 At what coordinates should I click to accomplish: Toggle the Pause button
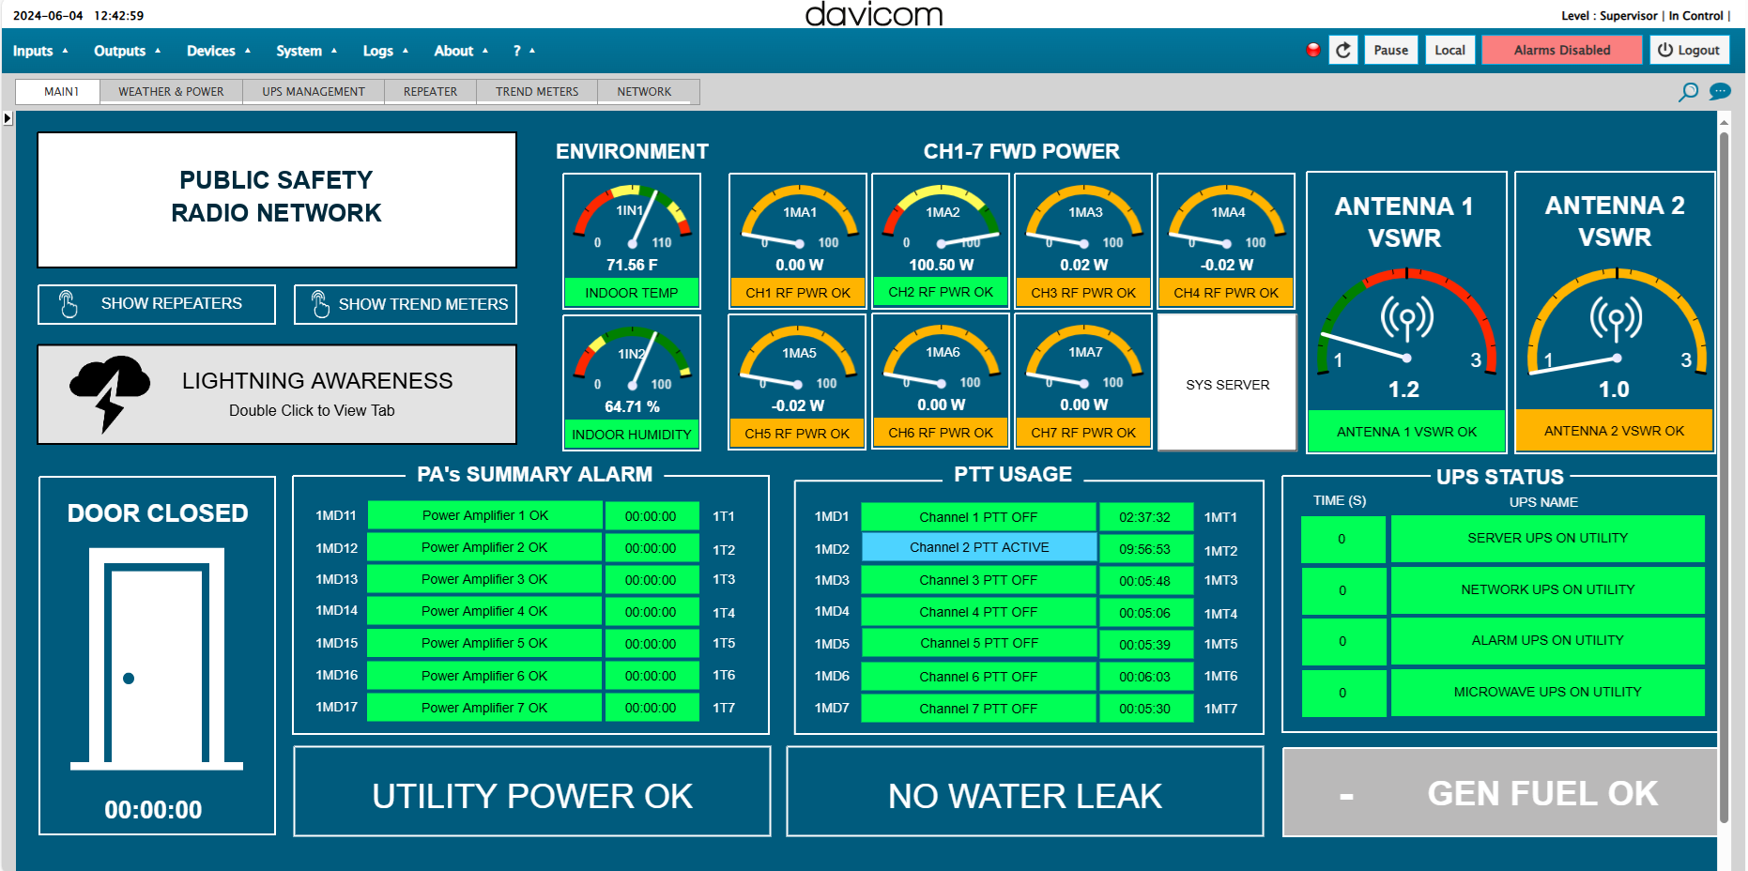[x=1390, y=51]
